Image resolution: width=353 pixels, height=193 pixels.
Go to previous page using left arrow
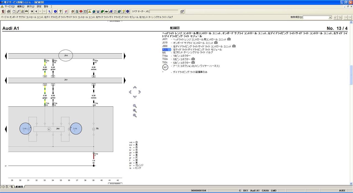click(x=36, y=12)
